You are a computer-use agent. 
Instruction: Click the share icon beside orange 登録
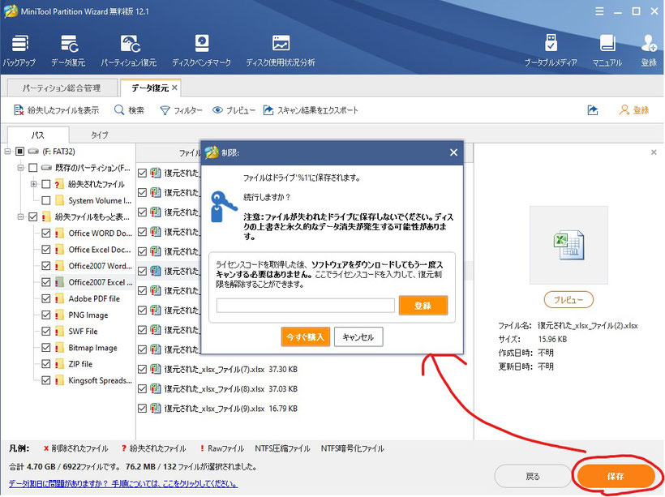click(x=593, y=110)
